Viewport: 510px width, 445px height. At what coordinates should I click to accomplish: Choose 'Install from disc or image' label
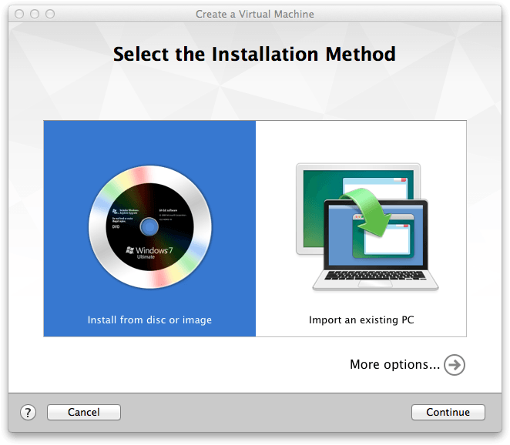149,320
